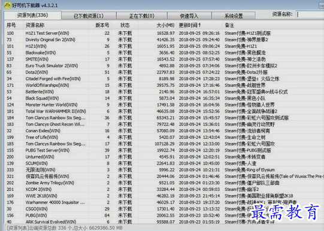Screen dimensions: 324x231
Task: Select the Unturned(WIN) row
Action: [x=164, y=157]
